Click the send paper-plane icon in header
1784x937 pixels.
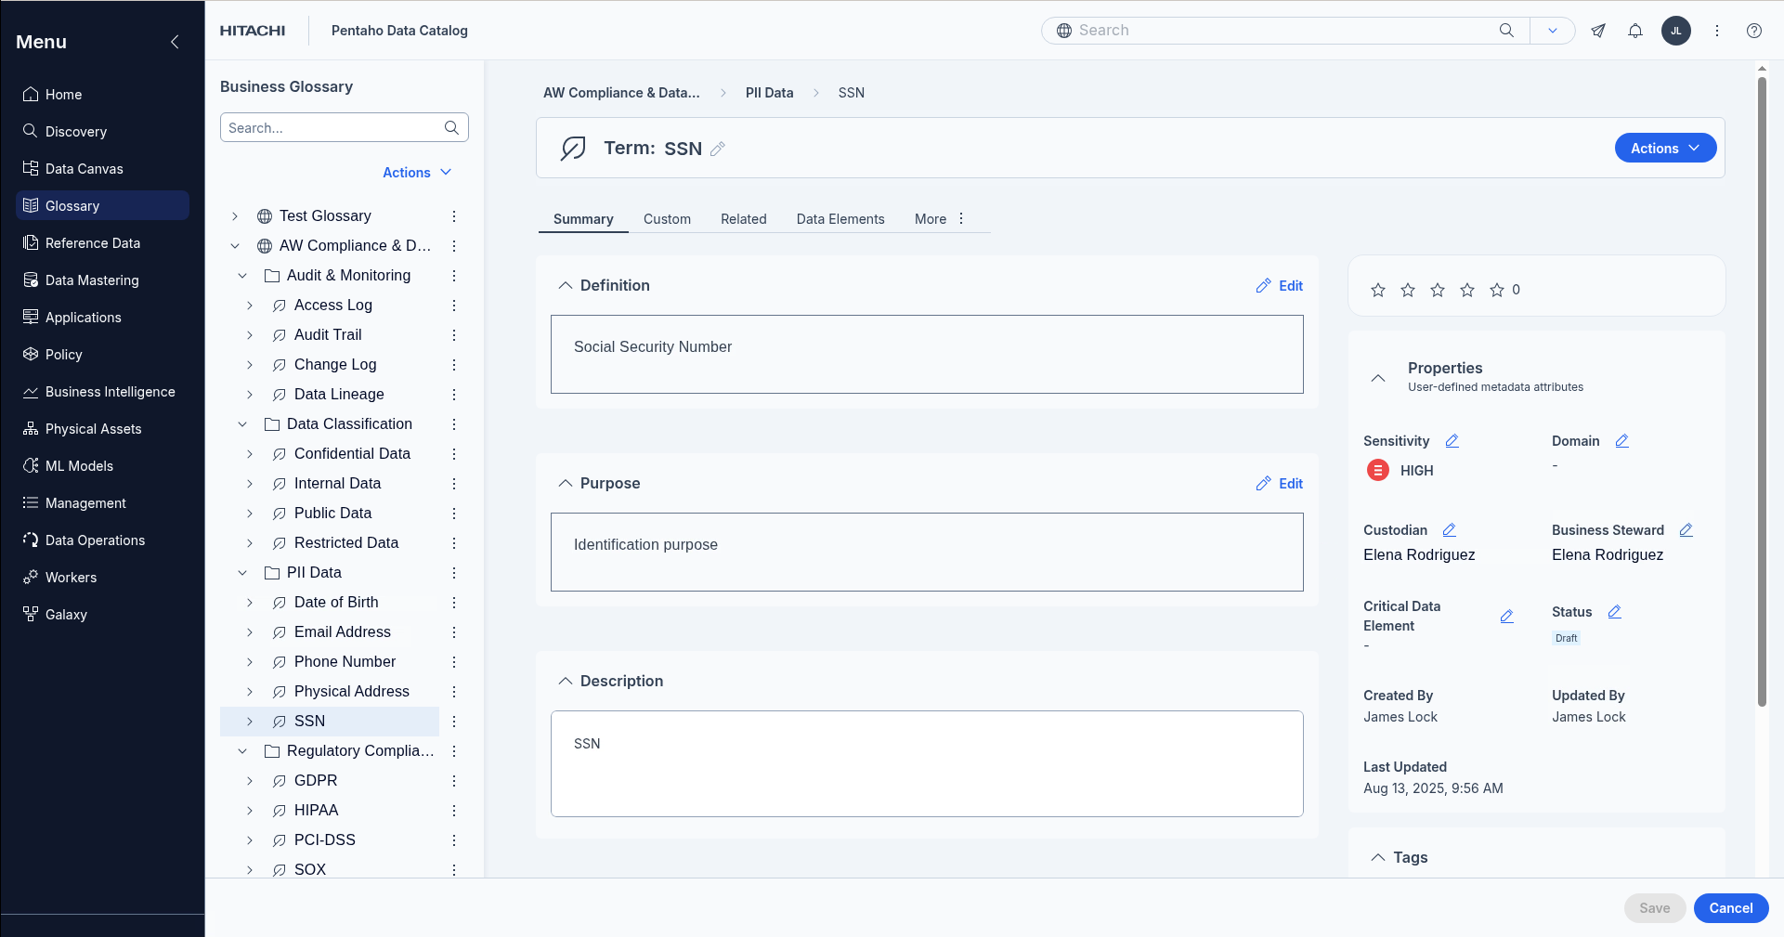pyautogui.click(x=1598, y=31)
